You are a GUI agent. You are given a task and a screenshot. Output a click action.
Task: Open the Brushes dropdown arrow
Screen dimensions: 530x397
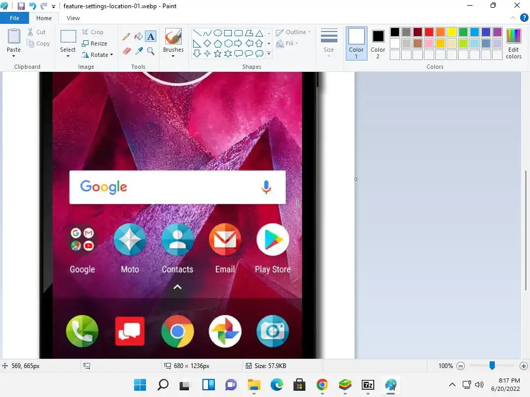point(173,56)
